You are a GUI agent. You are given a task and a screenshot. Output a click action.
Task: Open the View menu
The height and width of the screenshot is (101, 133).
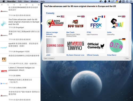point(26,1)
